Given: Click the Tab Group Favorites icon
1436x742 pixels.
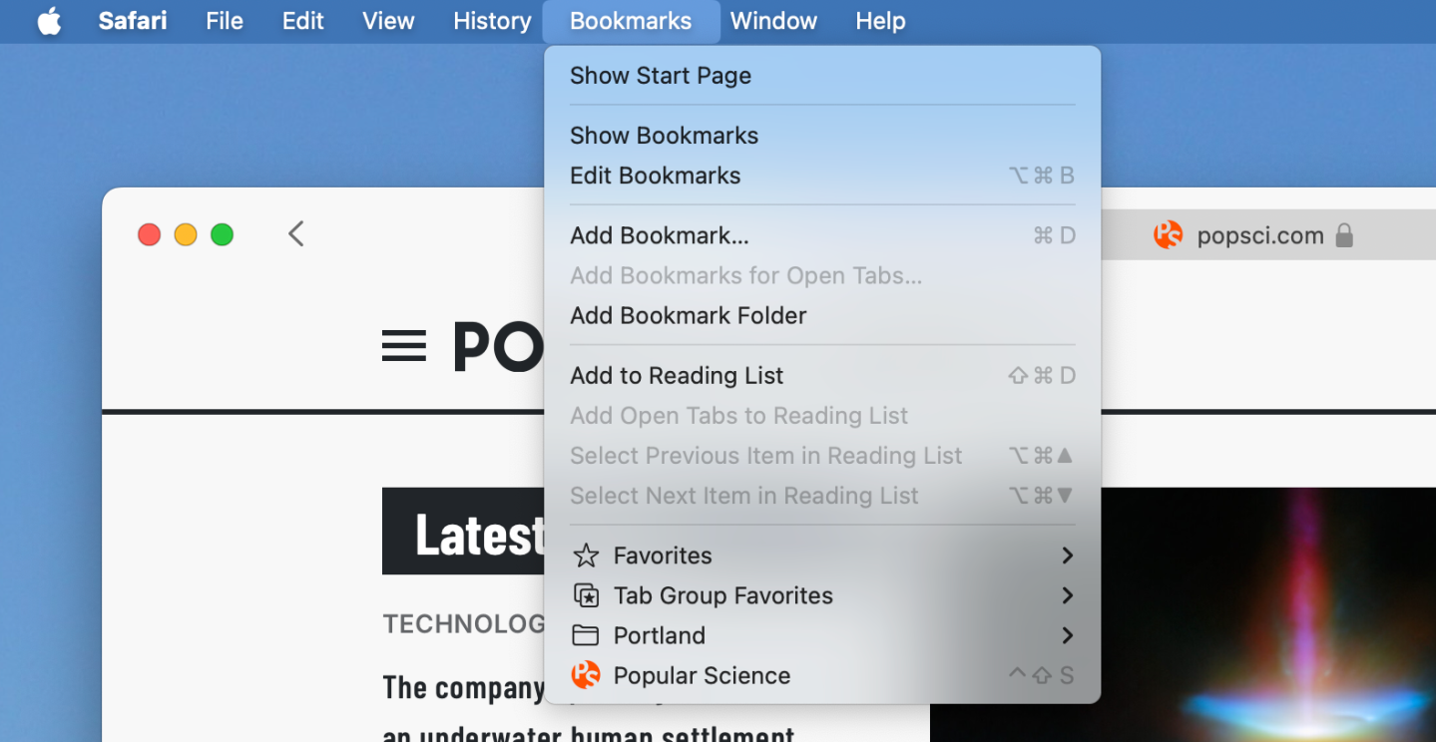Looking at the screenshot, I should (586, 595).
